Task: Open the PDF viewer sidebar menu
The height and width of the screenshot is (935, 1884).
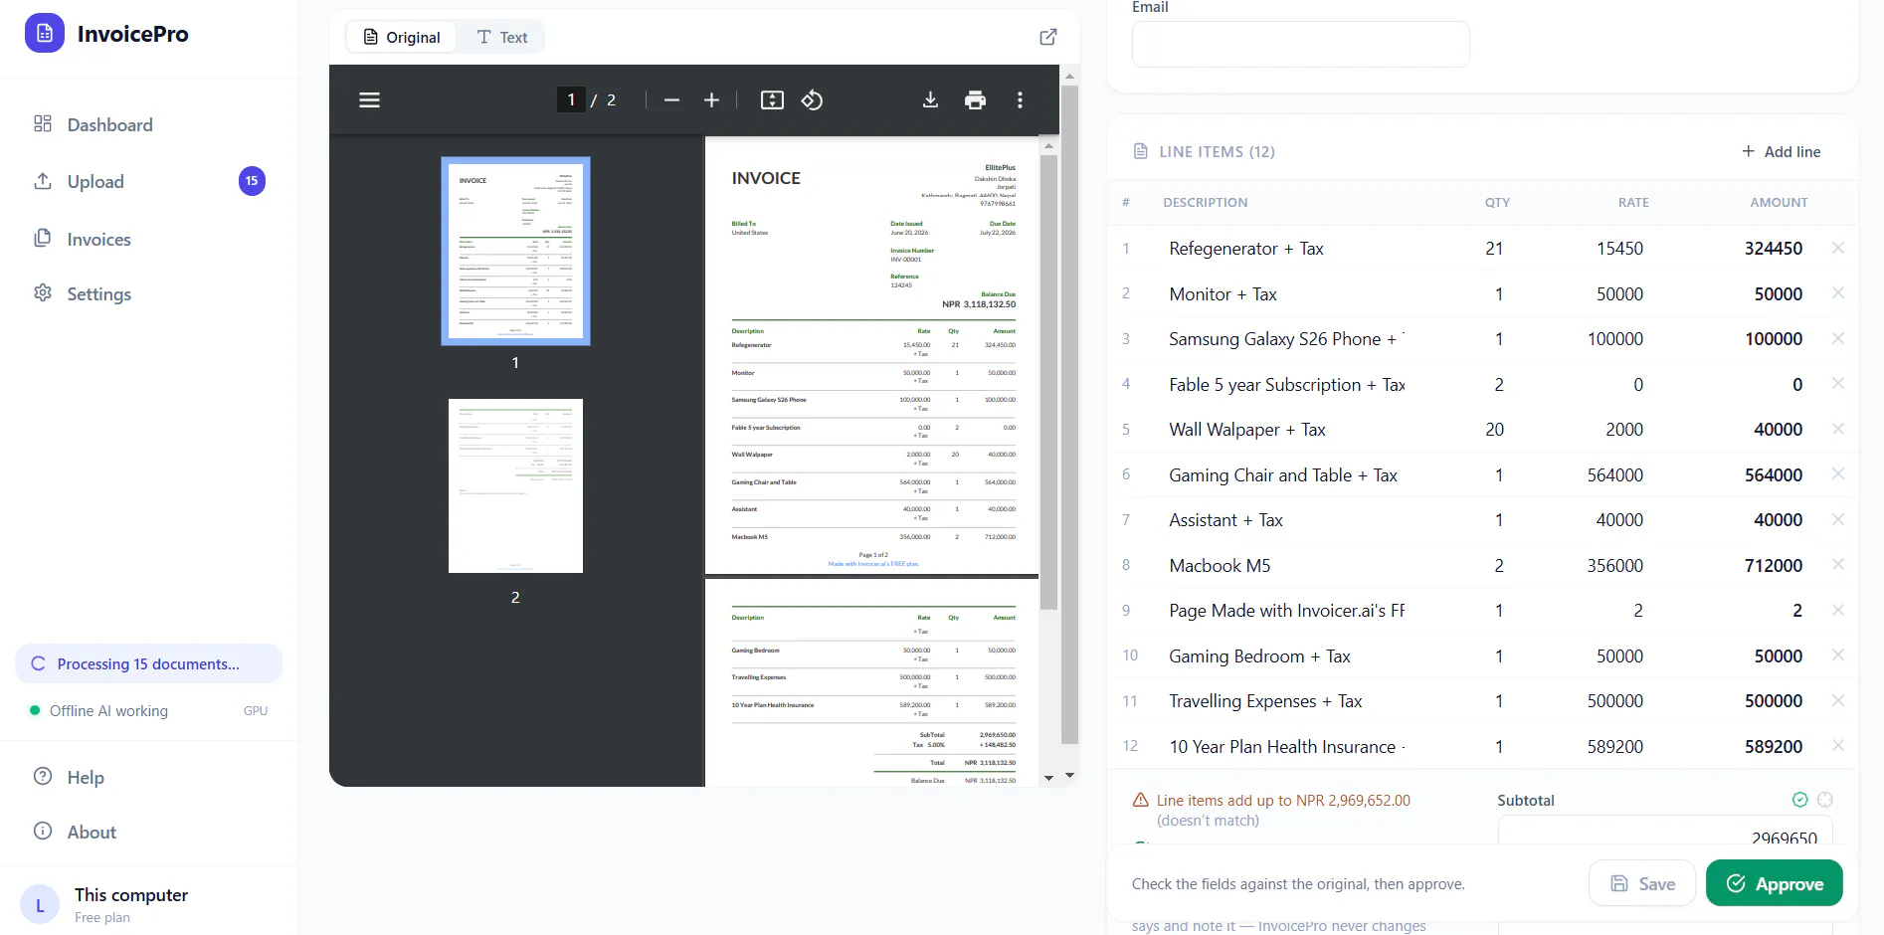Action: point(369,100)
